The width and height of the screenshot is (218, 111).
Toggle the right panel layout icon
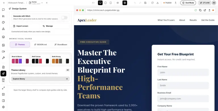pyautogui.click(x=3, y=101)
